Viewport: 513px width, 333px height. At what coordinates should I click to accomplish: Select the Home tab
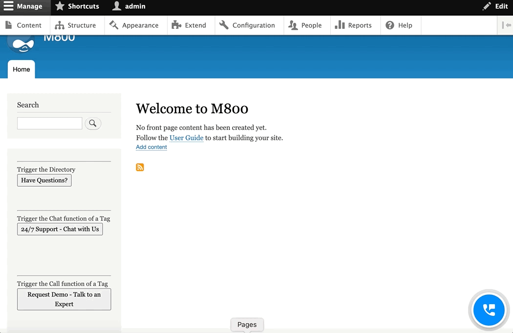tap(21, 69)
